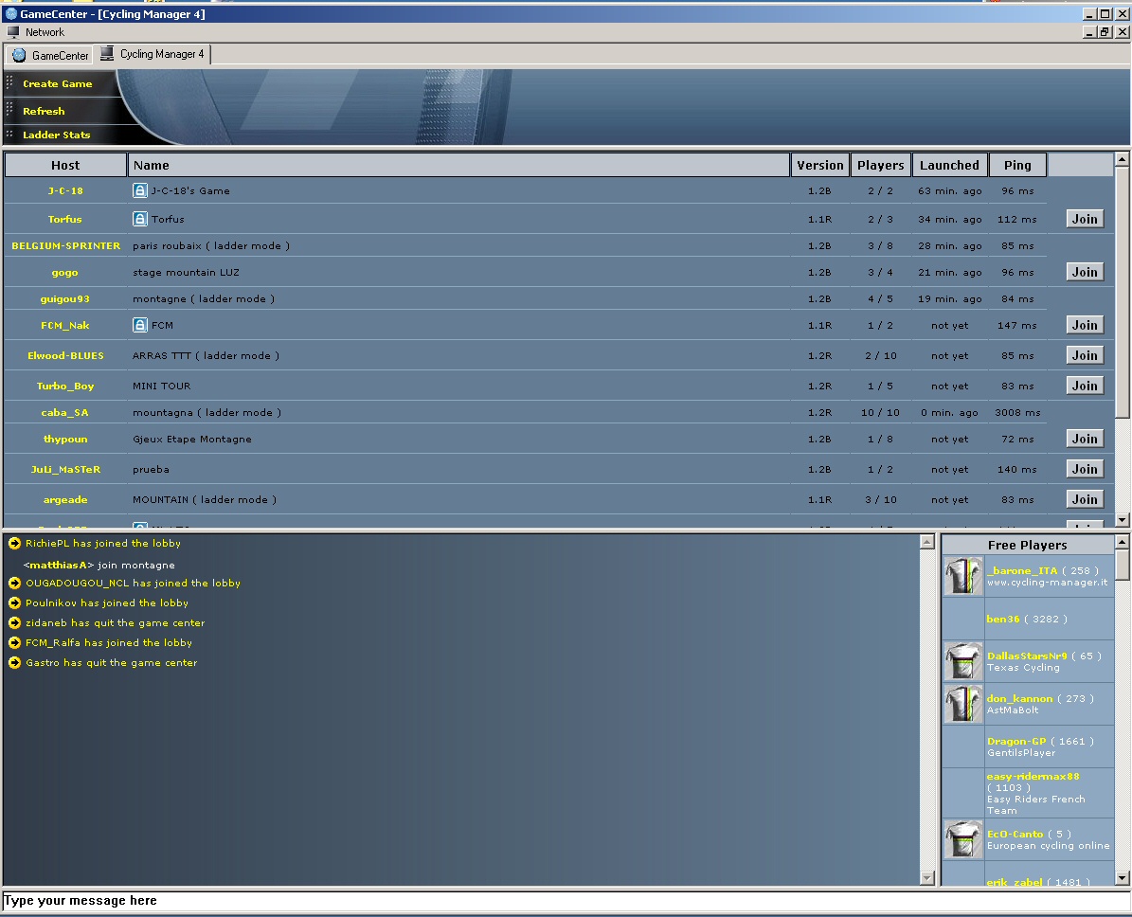Join JuLi_MaSTeR's prueba game
The height and width of the screenshot is (917, 1132).
pos(1085,469)
